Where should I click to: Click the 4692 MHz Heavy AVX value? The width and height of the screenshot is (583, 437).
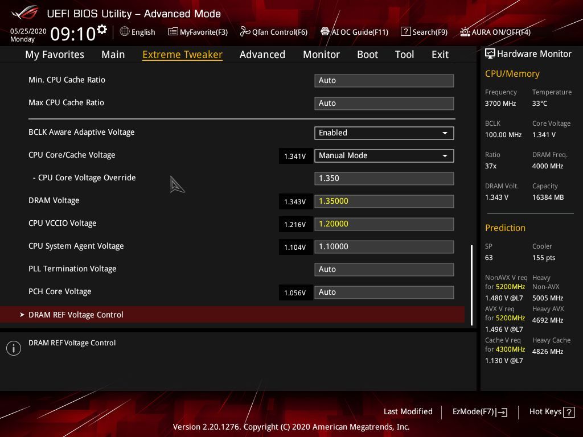(548, 320)
